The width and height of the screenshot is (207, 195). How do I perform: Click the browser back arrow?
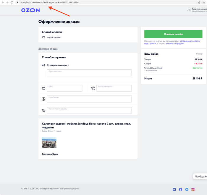pyautogui.click(x=3, y=2)
